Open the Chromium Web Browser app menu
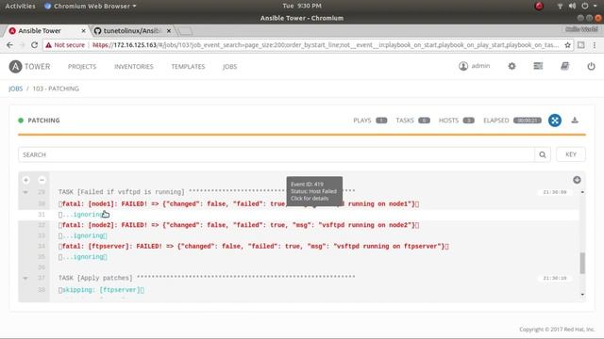The width and height of the screenshot is (604, 339). pos(91,6)
